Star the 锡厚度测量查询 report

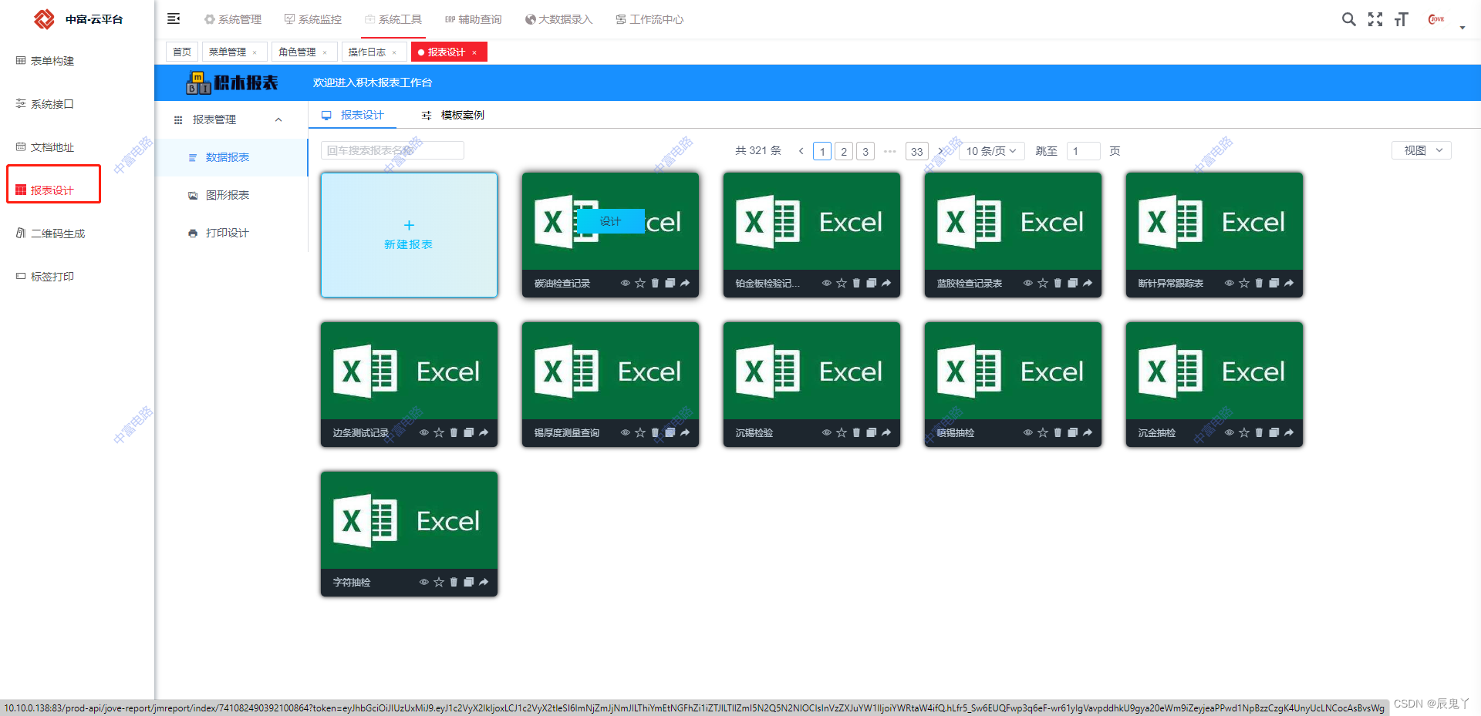click(x=640, y=432)
